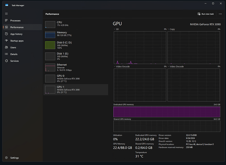Click the Ethernet S: 16.0 R: 0 Kbps text
Viewport: 226px width, 165px height.
click(x=64, y=70)
